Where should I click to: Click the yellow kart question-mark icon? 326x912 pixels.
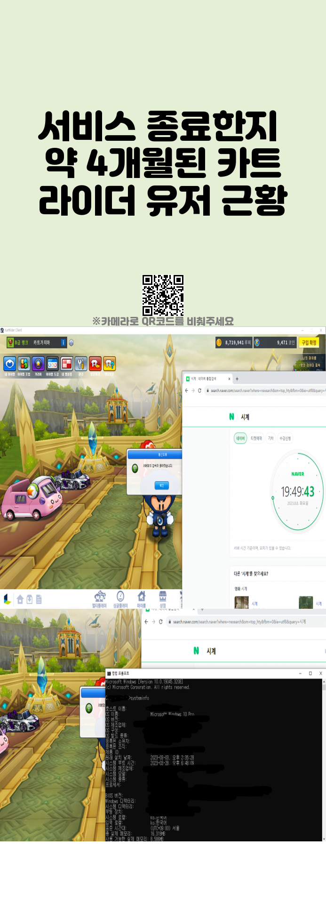point(109,364)
